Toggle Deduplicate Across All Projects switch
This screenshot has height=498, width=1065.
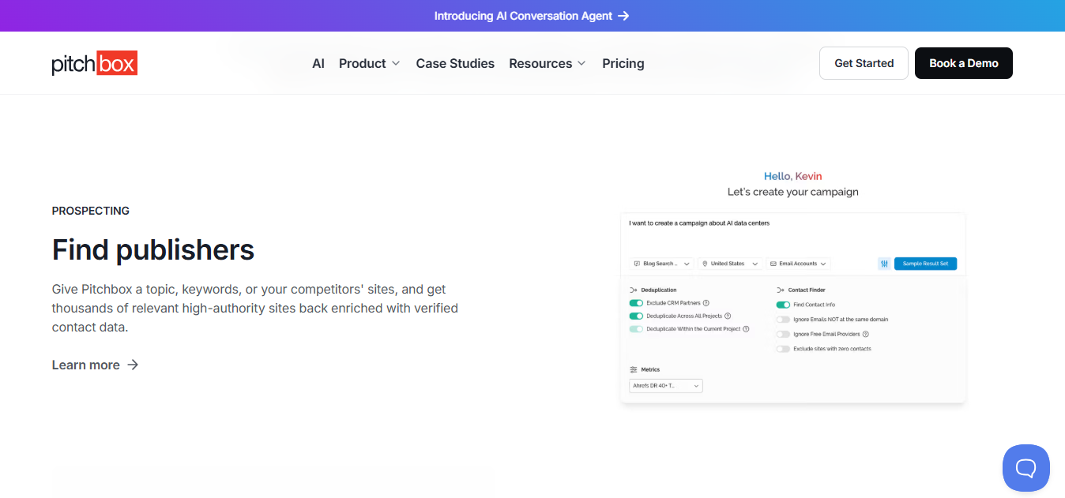click(x=636, y=316)
